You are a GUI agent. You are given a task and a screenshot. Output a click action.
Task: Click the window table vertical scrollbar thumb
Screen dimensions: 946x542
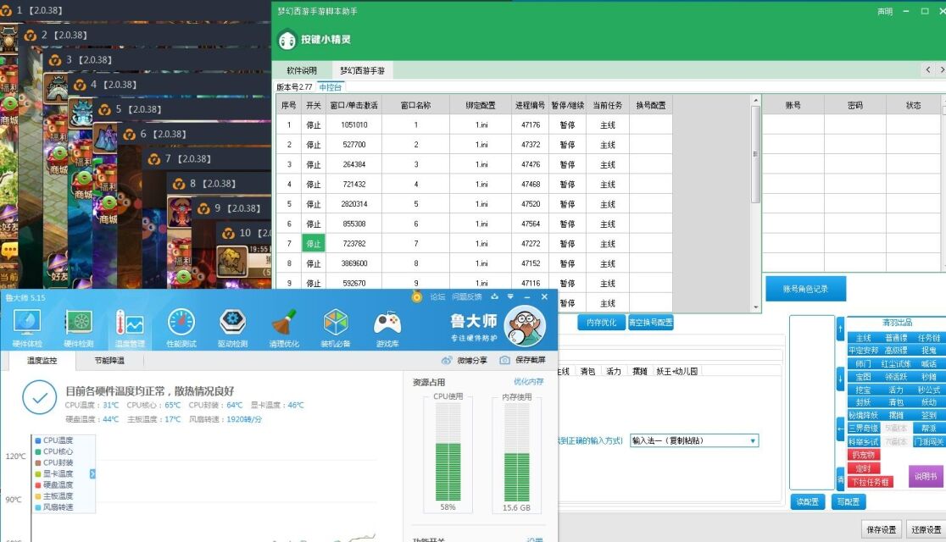point(755,154)
